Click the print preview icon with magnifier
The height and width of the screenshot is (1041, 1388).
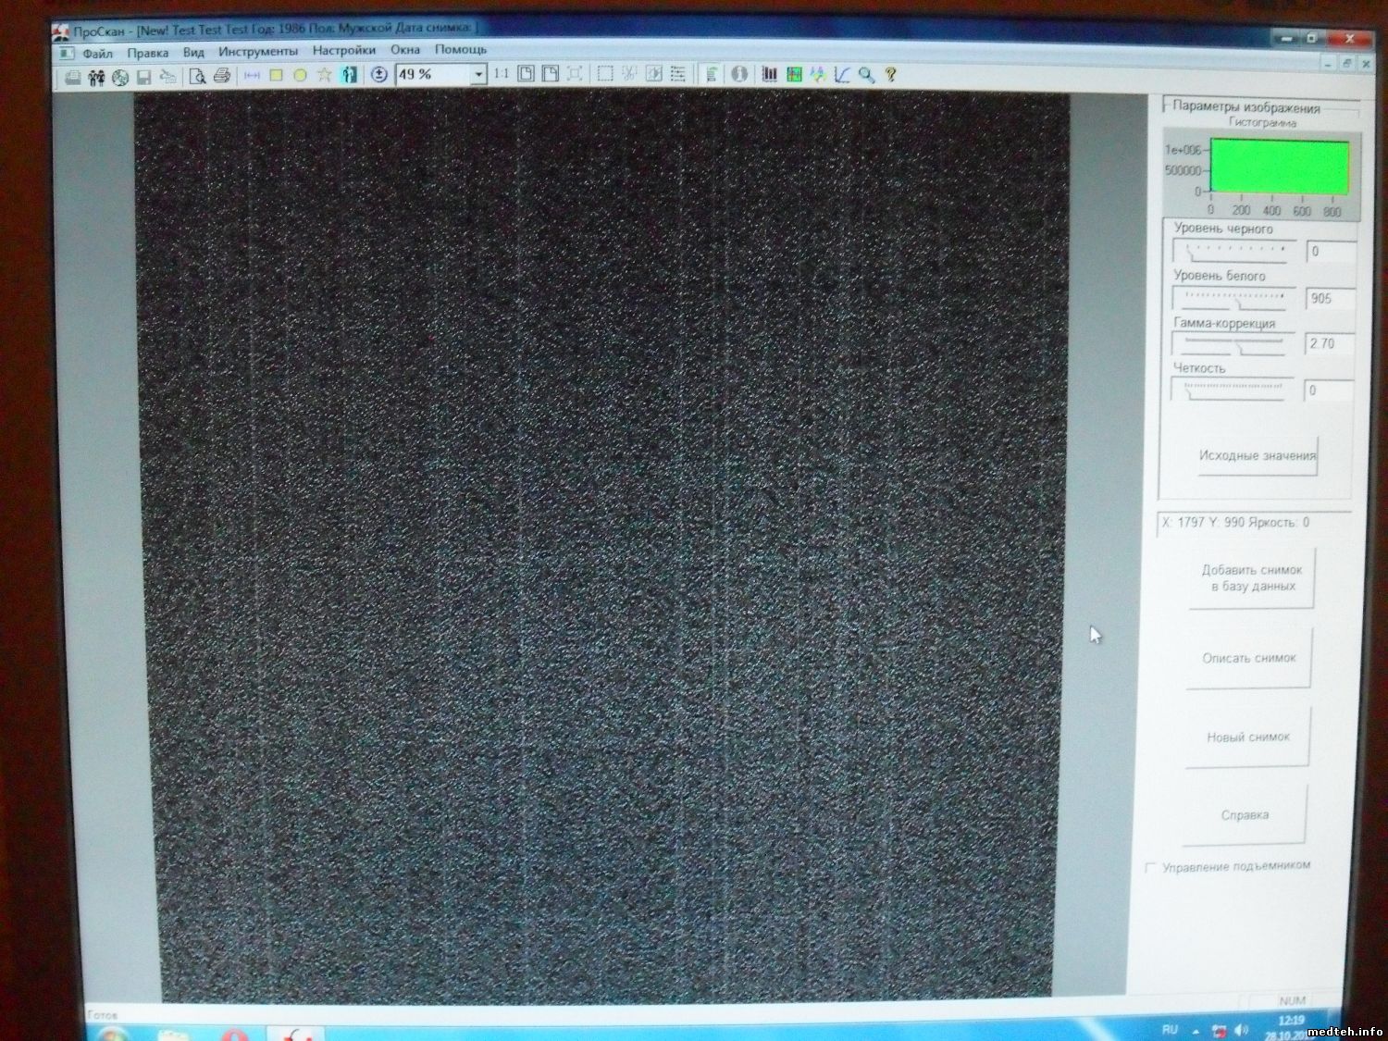pyautogui.click(x=197, y=76)
